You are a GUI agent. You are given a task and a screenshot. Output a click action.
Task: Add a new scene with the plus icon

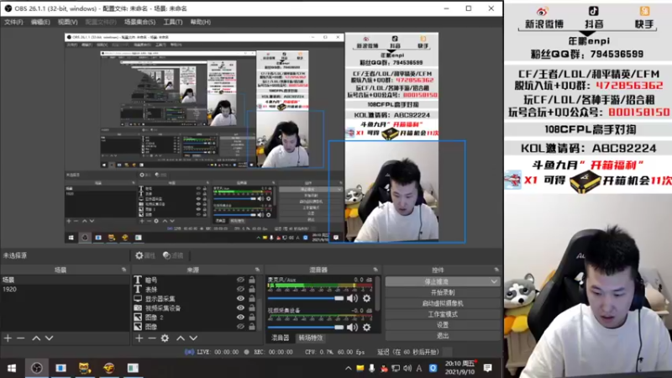coord(8,339)
